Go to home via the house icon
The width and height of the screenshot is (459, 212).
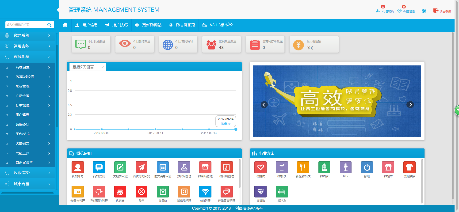point(65,25)
